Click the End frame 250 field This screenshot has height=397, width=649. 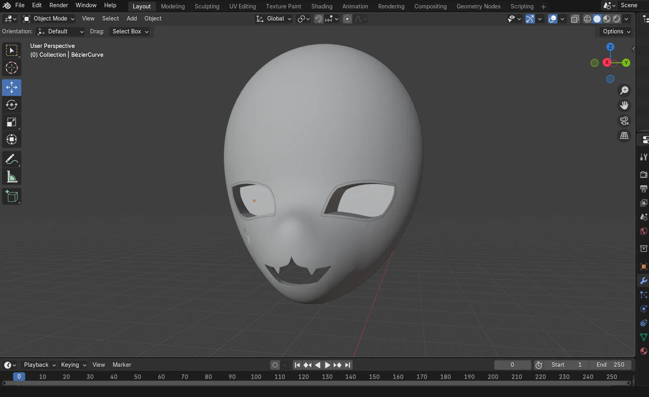pos(610,365)
